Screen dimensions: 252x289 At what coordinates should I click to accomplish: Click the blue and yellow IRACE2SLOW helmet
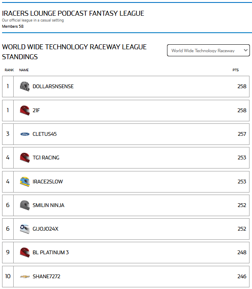click(x=25, y=181)
